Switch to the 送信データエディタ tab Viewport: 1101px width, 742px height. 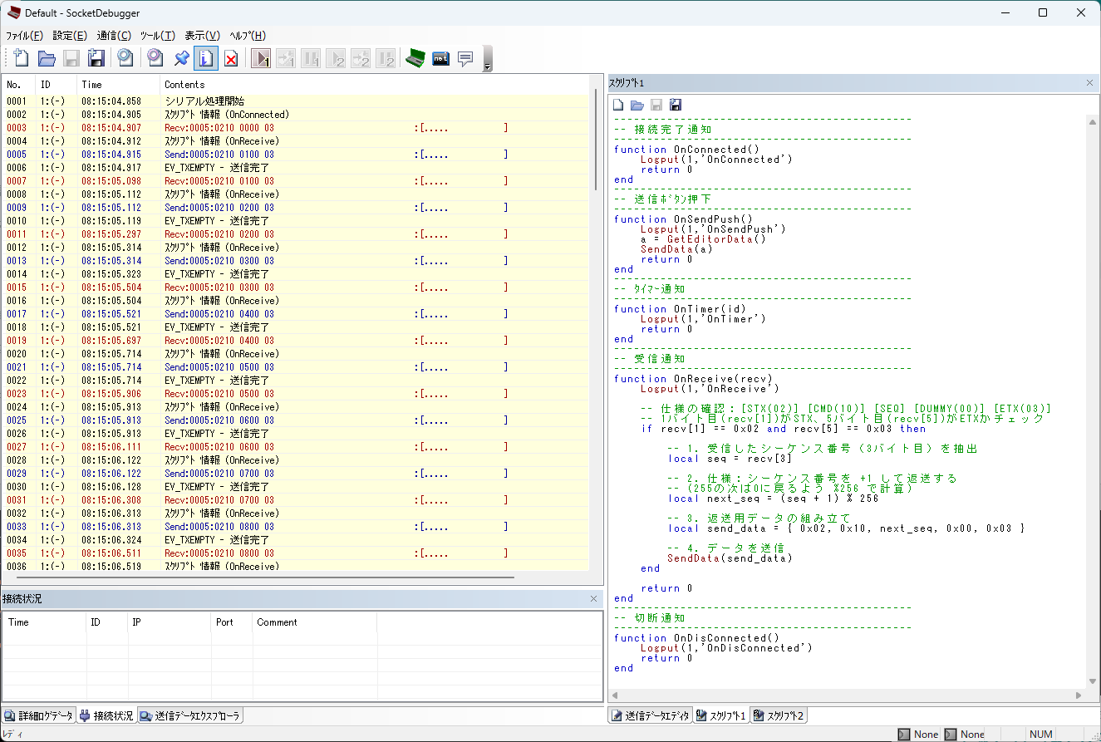[651, 715]
